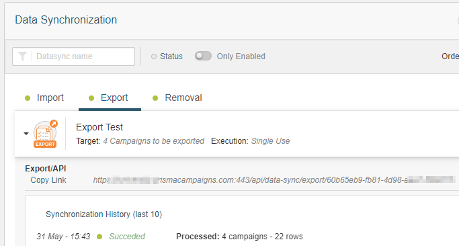Click the Export Test datasync icon
The image size is (459, 246).
pos(45,134)
